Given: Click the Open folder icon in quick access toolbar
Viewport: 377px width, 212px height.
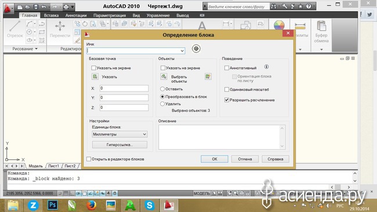Looking at the screenshot, I should tap(28, 7).
